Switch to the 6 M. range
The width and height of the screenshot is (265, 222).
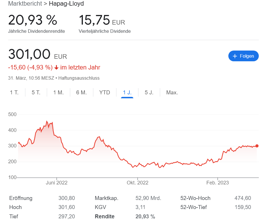coord(81,92)
